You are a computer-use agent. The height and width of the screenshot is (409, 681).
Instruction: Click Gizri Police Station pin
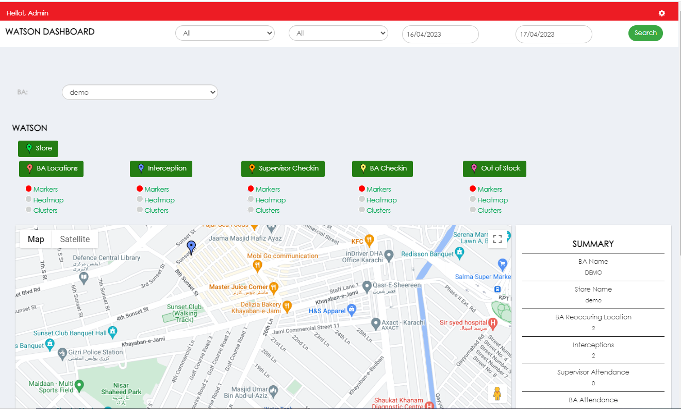63,353
